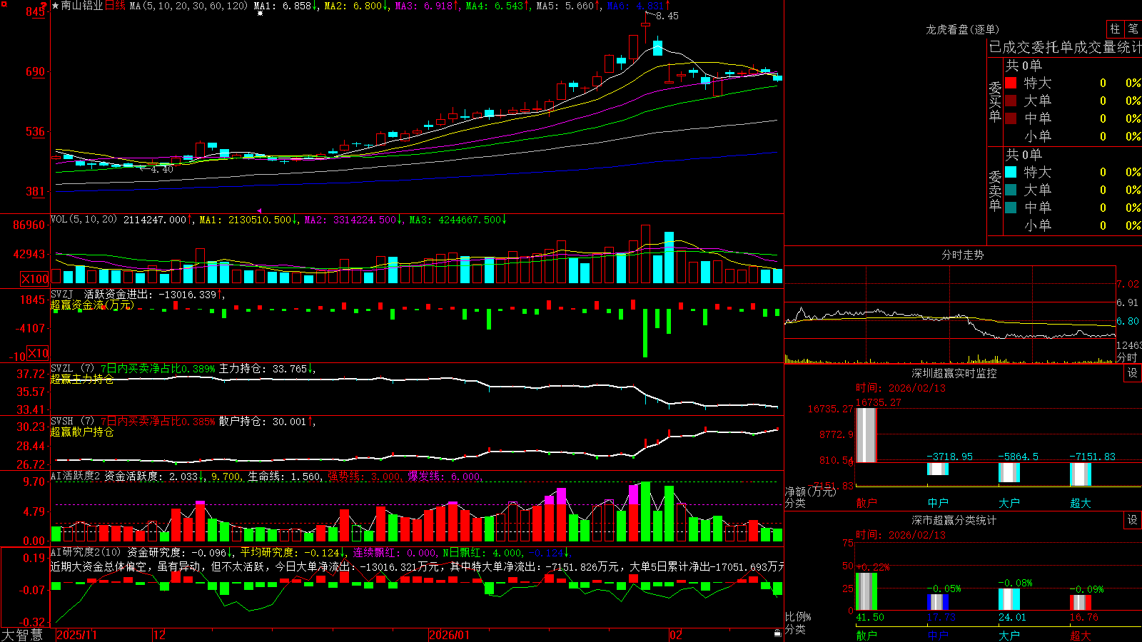Viewport: 1142px width, 642px height.
Task: Click the 超赢主力持仓 yellow label
Action: coord(82,379)
